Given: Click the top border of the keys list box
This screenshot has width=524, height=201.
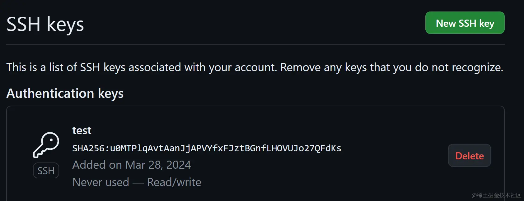Looking at the screenshot, I should tap(255, 106).
